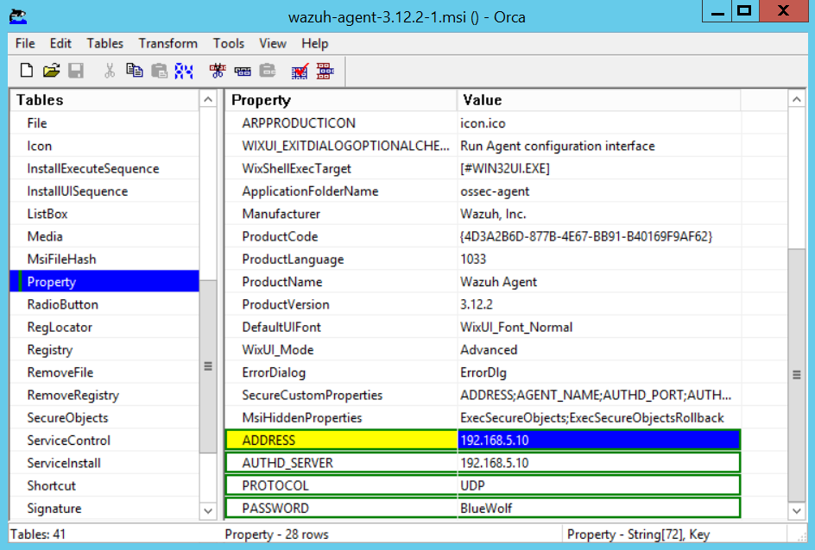Image resolution: width=815 pixels, height=550 pixels.
Task: Open the Transform menu
Action: click(x=167, y=44)
